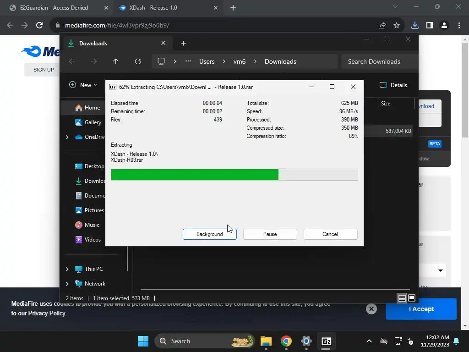
Task: Open Chrome three-dot menu
Action: 459,26
